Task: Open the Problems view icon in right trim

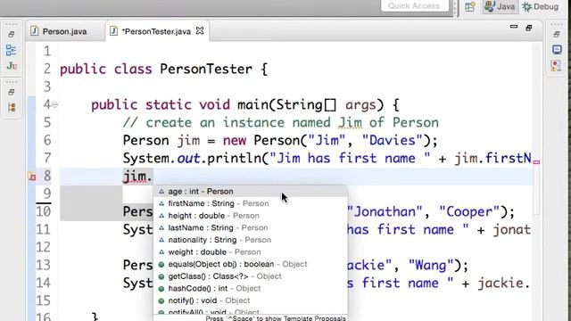Action: point(556,66)
